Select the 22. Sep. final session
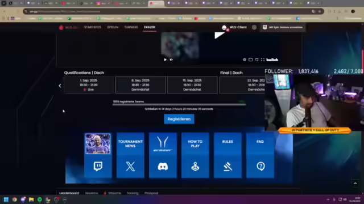 tap(242, 85)
